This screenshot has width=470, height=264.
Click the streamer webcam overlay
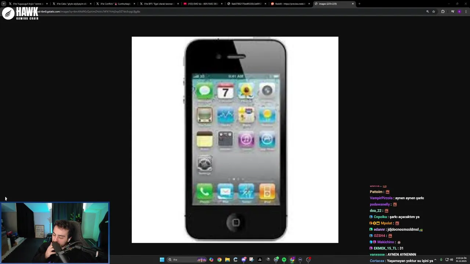55,232
